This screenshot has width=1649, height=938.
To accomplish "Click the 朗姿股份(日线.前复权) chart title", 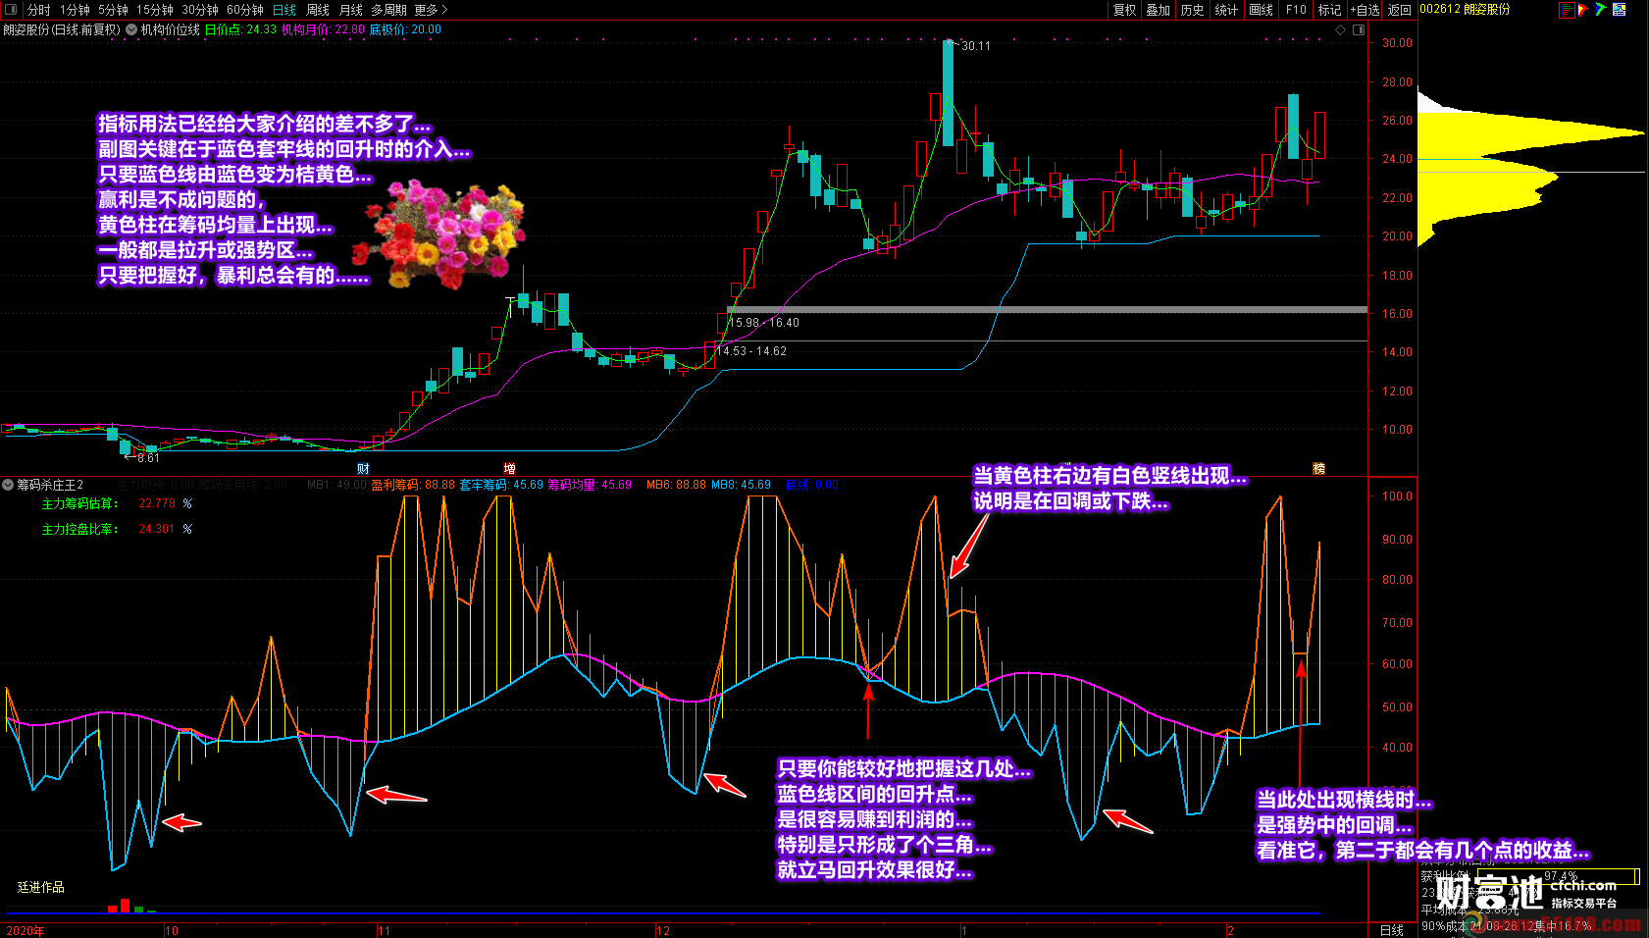I will [x=61, y=29].
